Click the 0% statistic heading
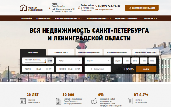 [x=101, y=95]
